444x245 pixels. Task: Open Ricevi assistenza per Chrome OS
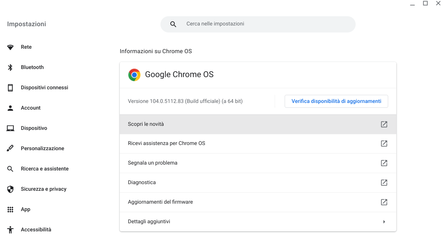(x=166, y=144)
